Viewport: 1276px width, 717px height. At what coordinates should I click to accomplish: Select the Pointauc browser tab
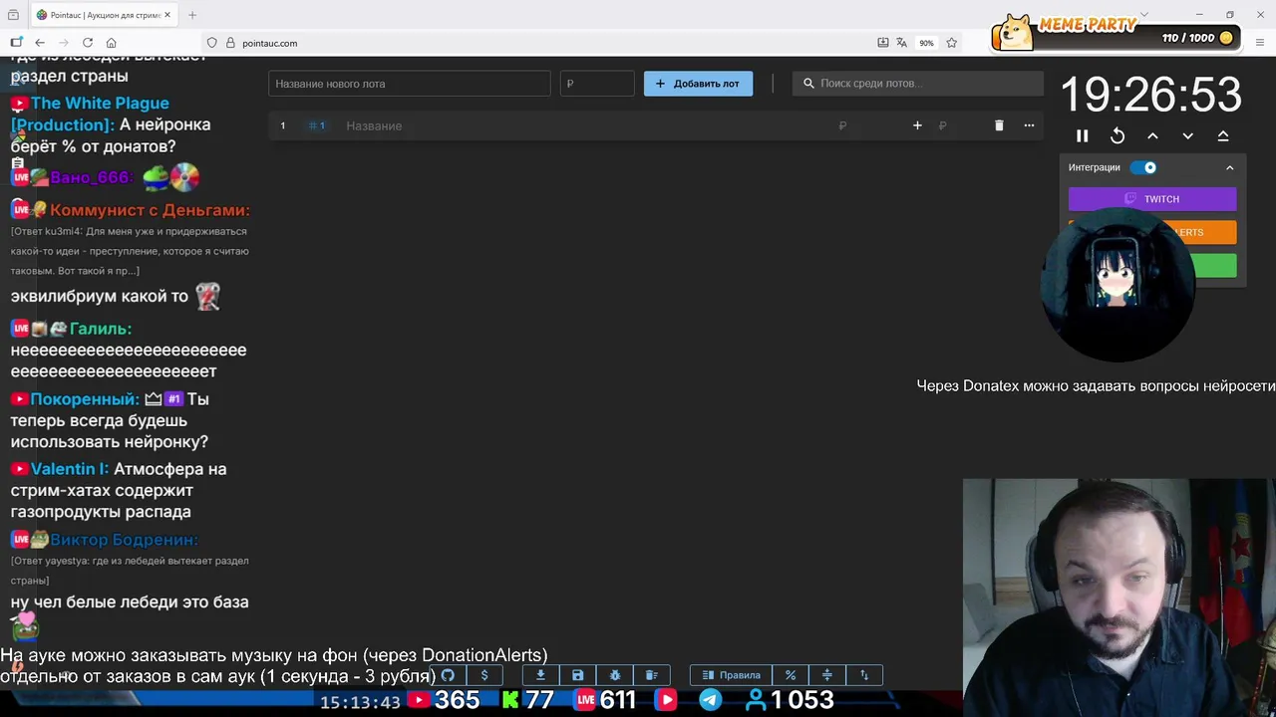(103, 15)
